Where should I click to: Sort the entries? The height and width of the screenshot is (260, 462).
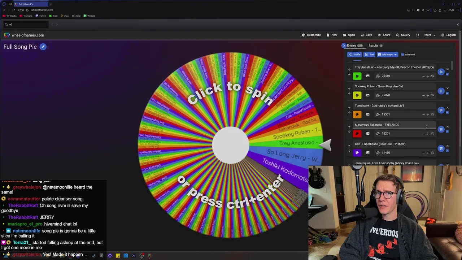point(369,55)
